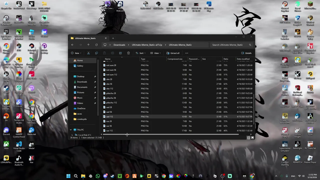This screenshot has width=320, height=180.
Task: Open Home in the navigation pane
Action: 82,60
